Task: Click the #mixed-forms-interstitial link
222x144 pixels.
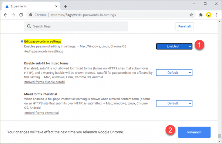Action: 41,113
